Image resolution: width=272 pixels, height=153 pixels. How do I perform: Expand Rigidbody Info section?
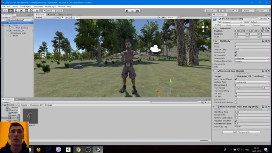pos(213,67)
